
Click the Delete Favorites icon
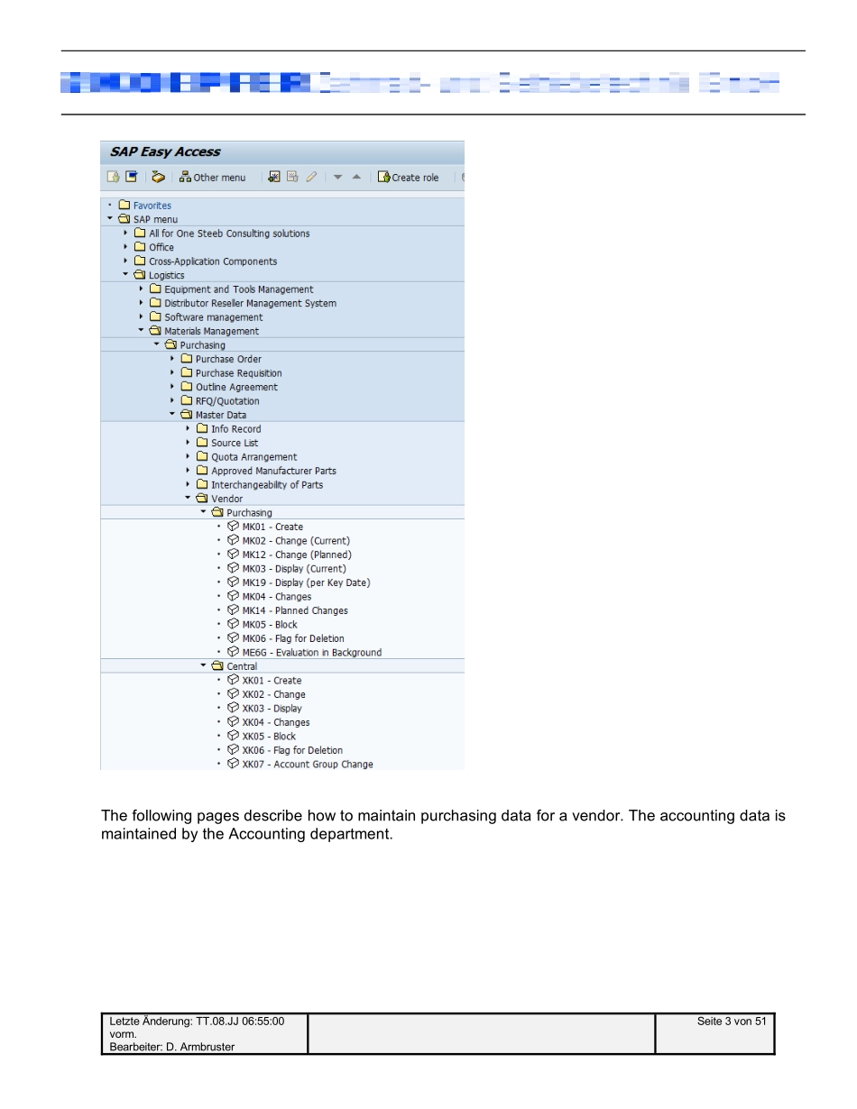[x=292, y=177]
